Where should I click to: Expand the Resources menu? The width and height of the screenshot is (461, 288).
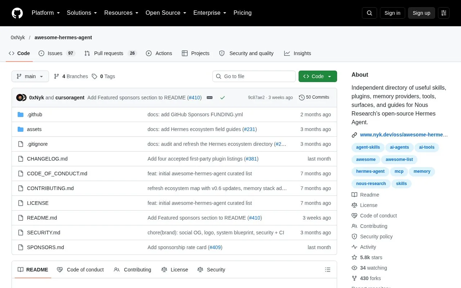[x=121, y=13]
